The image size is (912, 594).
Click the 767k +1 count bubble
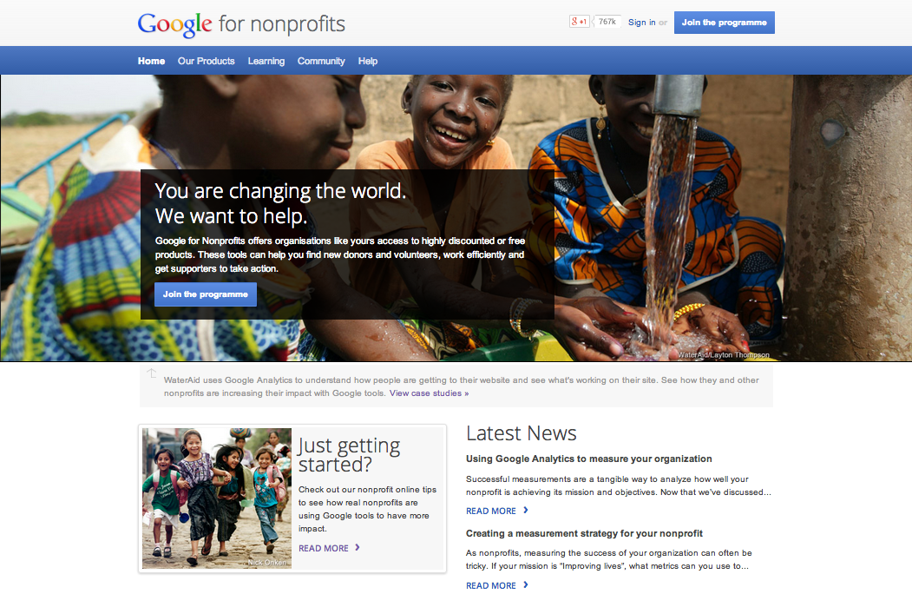[607, 22]
